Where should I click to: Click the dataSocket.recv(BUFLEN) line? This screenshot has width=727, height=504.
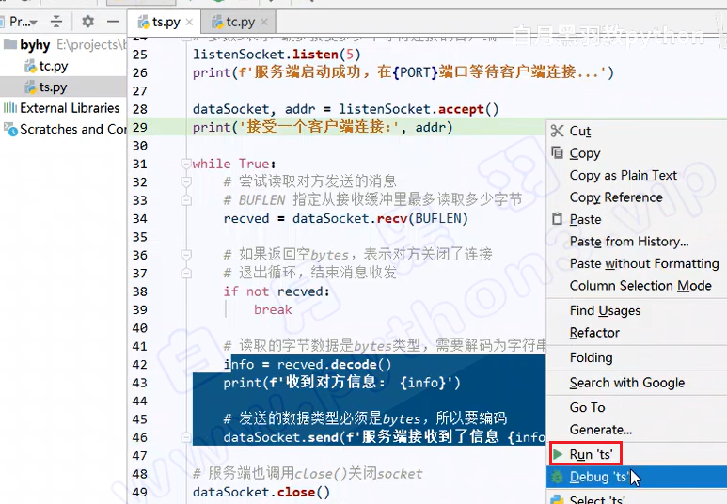pyautogui.click(x=346, y=218)
